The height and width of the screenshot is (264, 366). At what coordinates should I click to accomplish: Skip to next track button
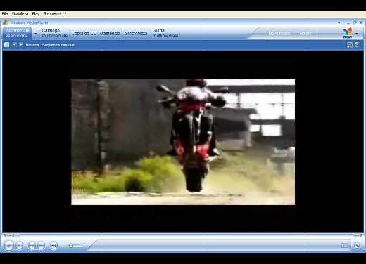tap(42, 246)
